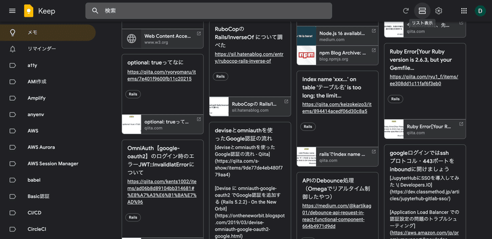This screenshot has width=492, height=239.
Task: Click the Node.js 16 preview thumbnail
Action: click(306, 36)
